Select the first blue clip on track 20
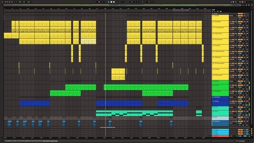This screenshot has width=254, height=143. click(x=35, y=103)
